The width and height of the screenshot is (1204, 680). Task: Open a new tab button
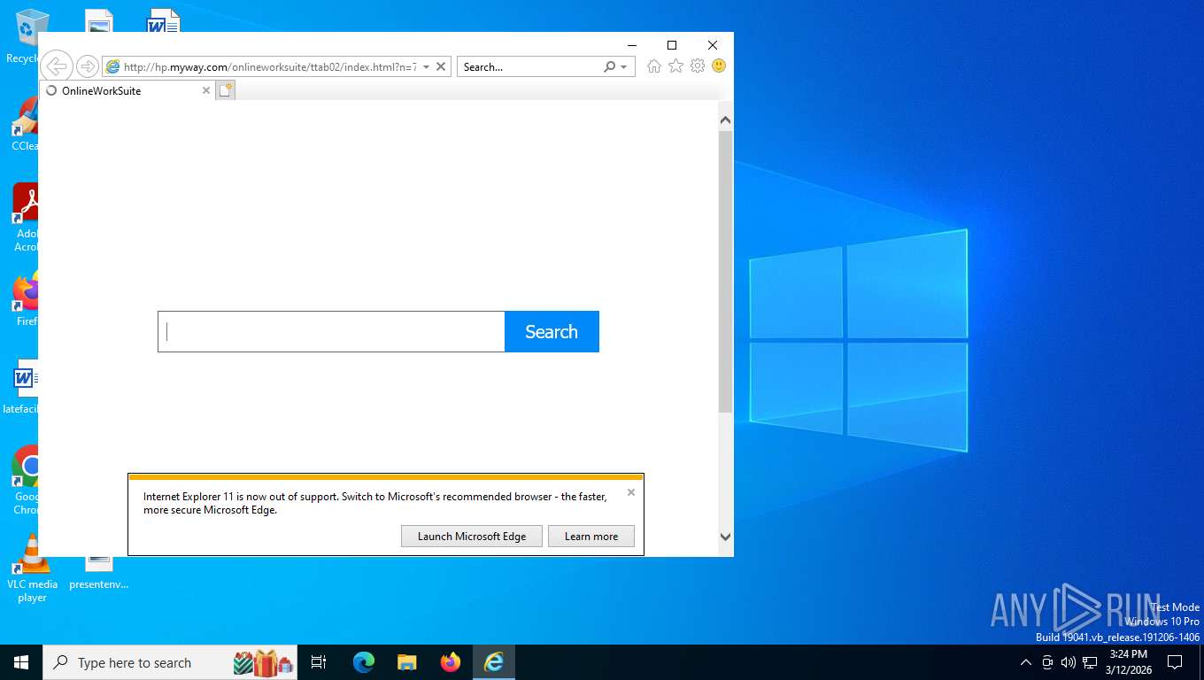click(x=226, y=90)
